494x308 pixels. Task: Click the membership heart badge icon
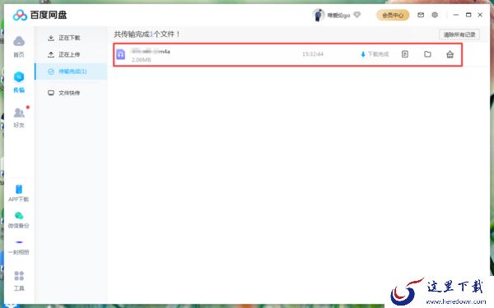click(357, 15)
